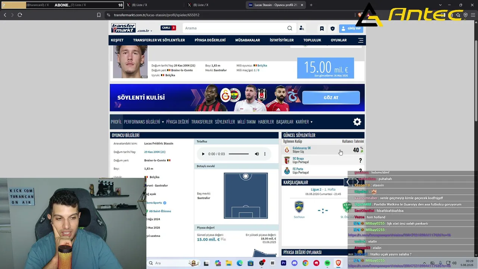Open the KEŞFET menu
This screenshot has width=478, height=269.
[117, 40]
